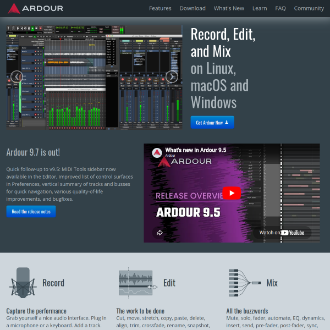The image size is (330, 330).
Task: Open the FAQ page
Action: [x=280, y=8]
